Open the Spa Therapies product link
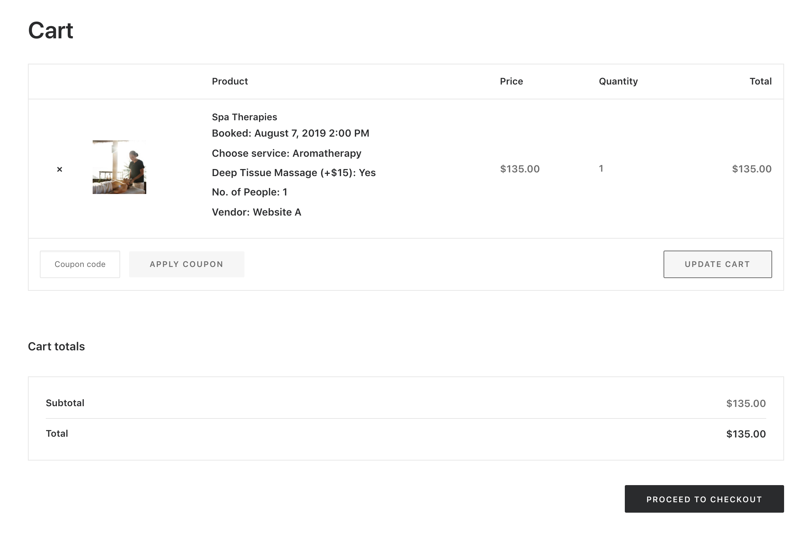 [244, 117]
